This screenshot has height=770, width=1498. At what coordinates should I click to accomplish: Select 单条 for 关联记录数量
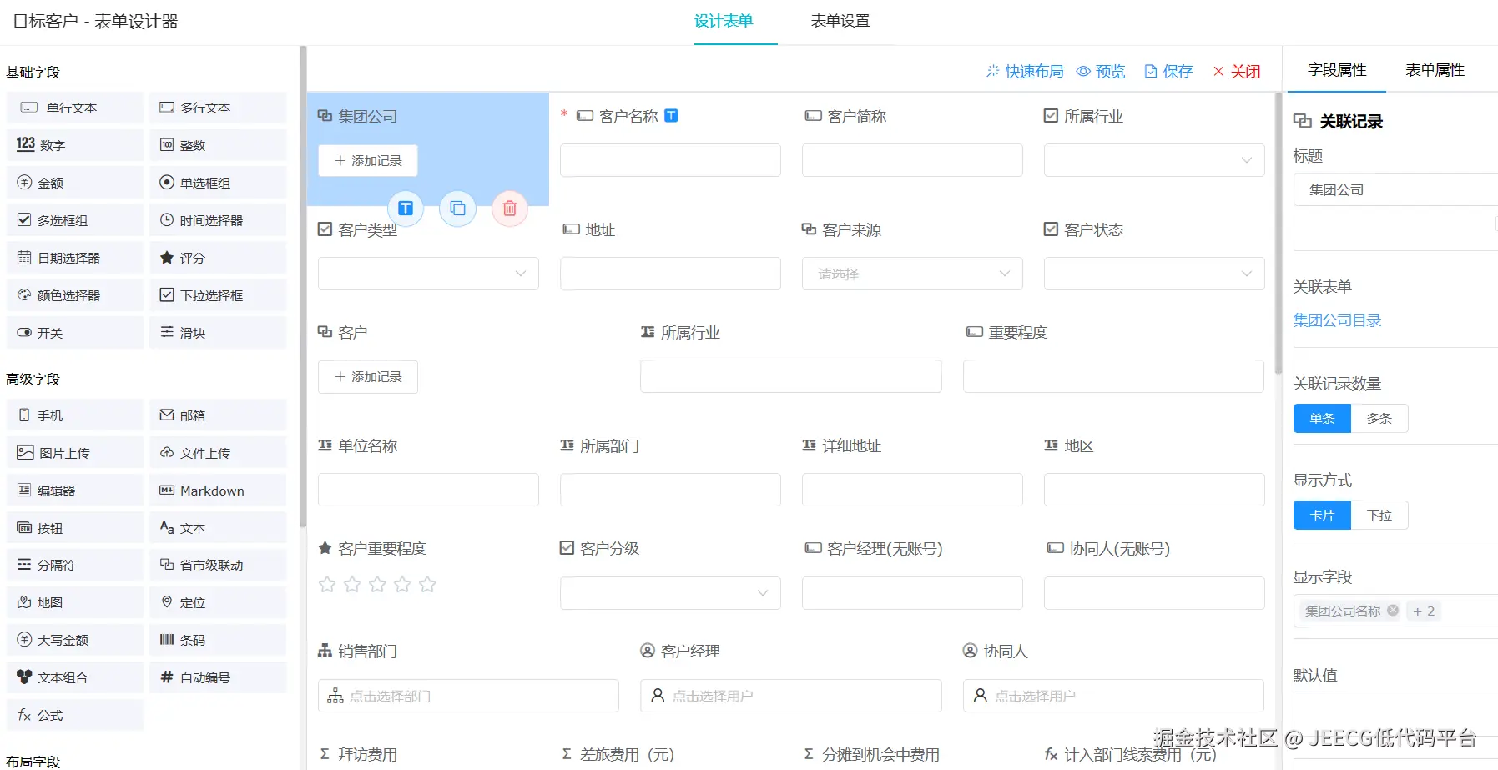[1322, 418]
